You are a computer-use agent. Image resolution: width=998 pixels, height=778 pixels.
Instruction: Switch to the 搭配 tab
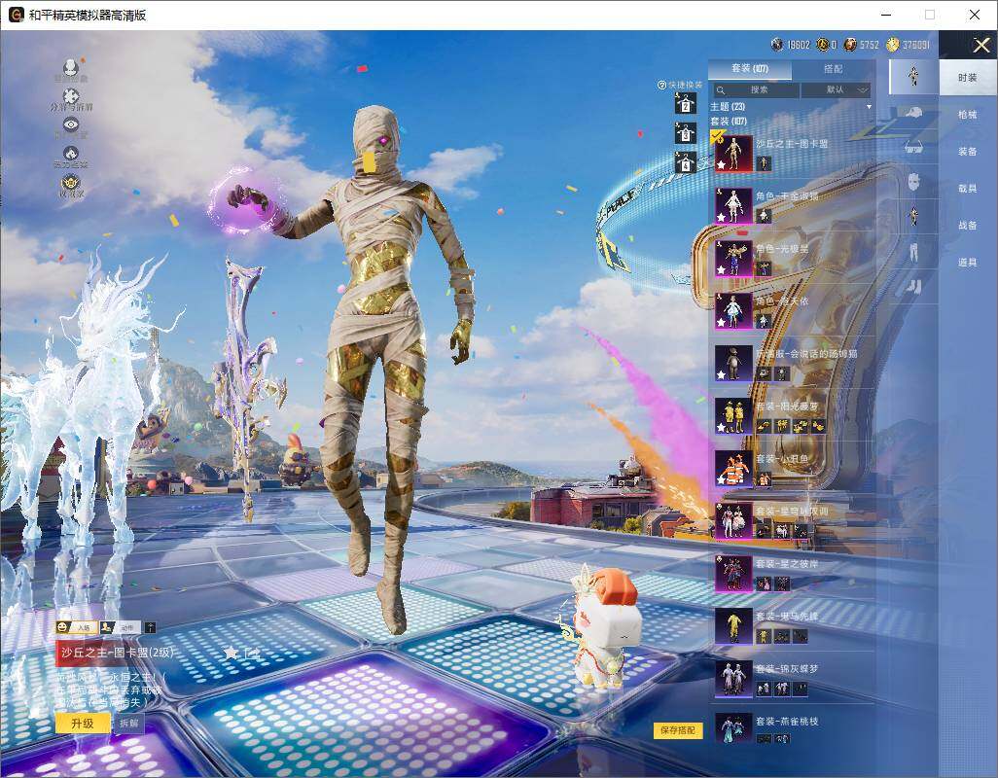tap(834, 69)
